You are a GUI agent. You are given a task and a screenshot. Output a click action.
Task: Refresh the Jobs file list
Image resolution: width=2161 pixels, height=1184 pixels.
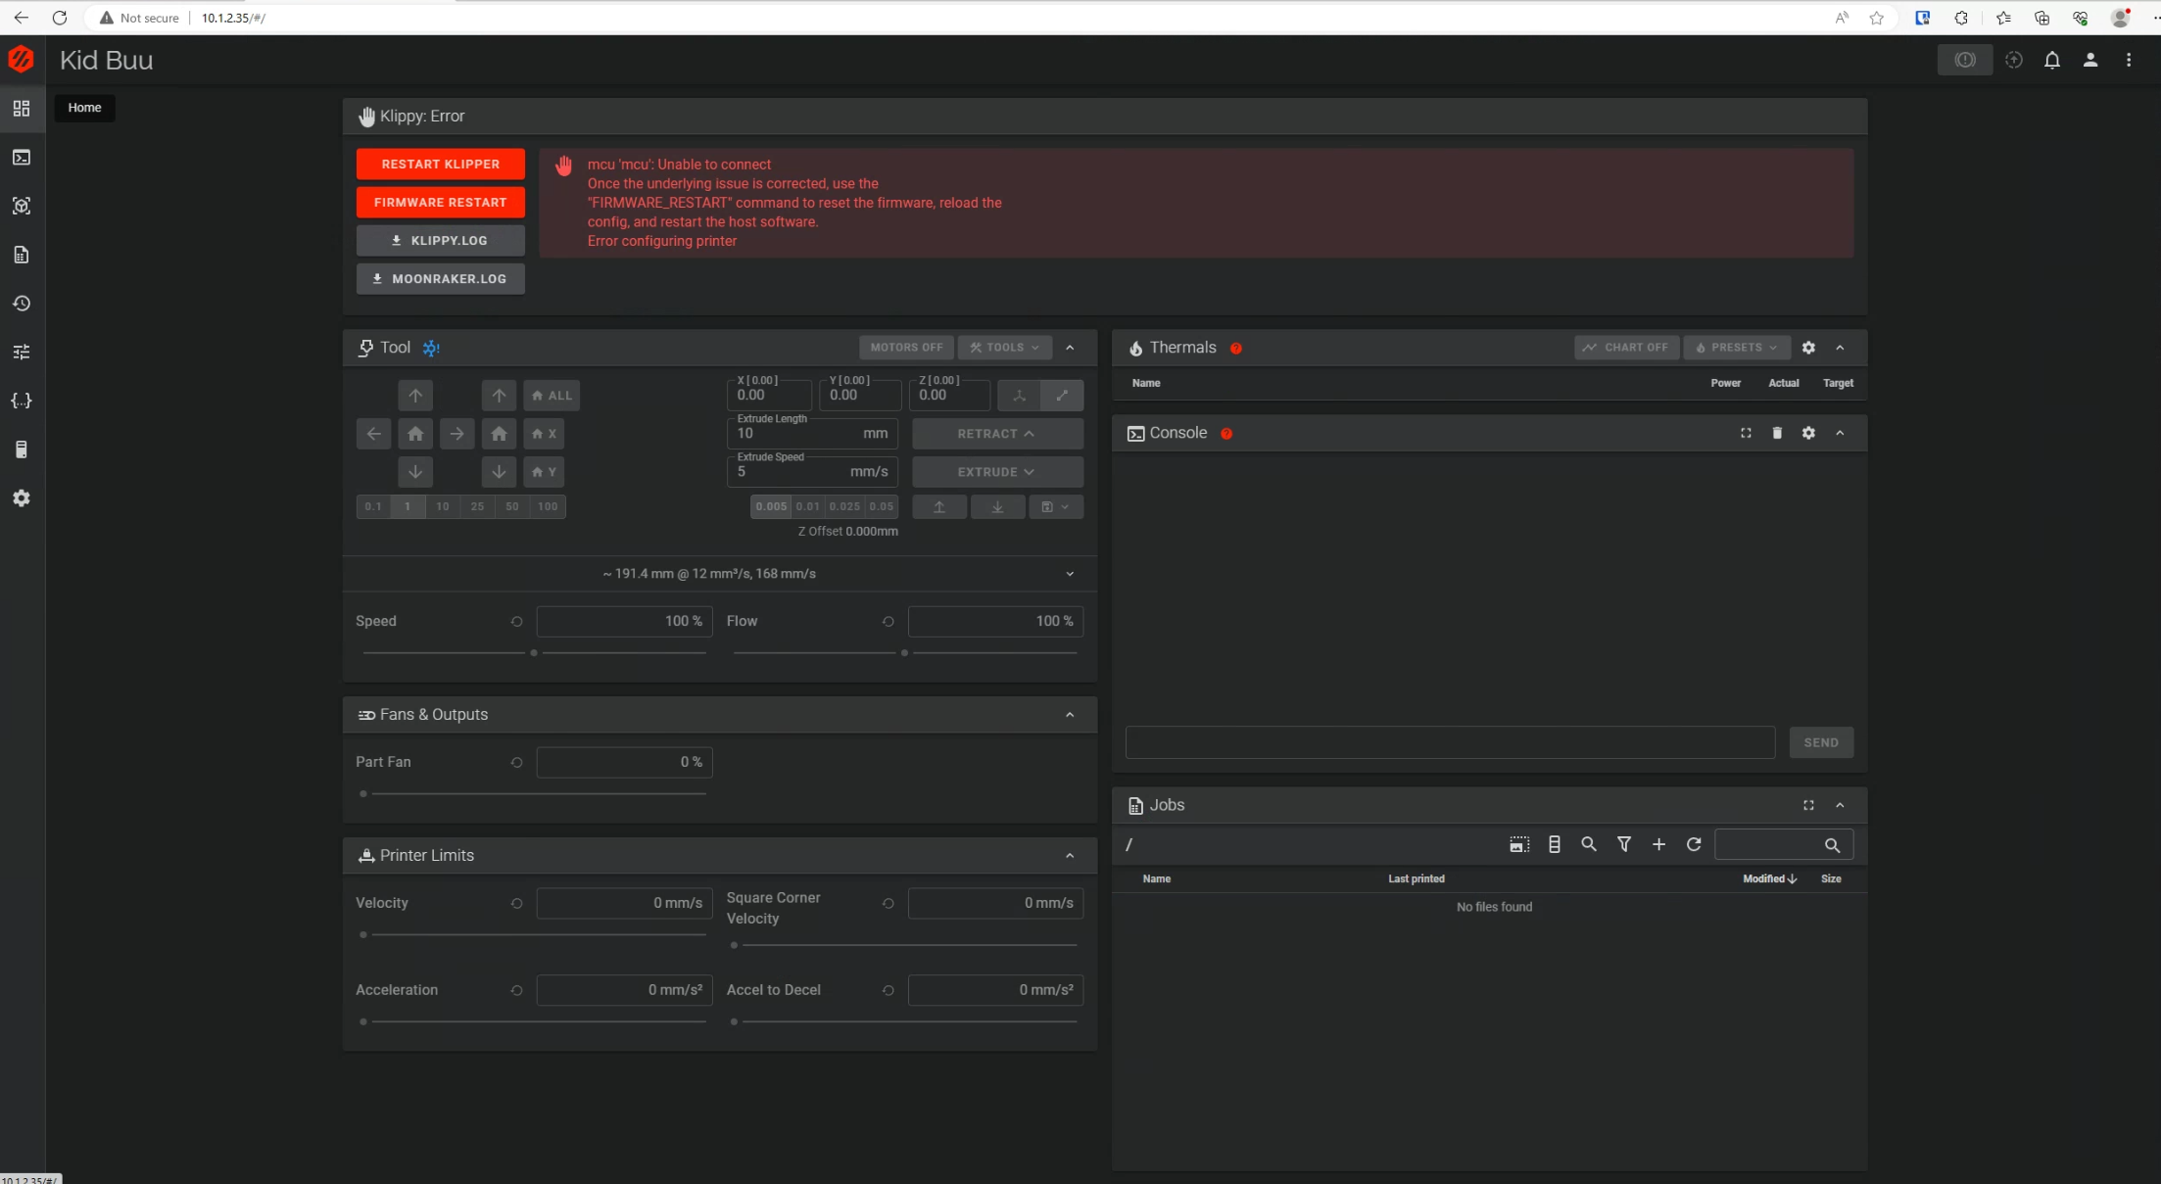pos(1694,844)
